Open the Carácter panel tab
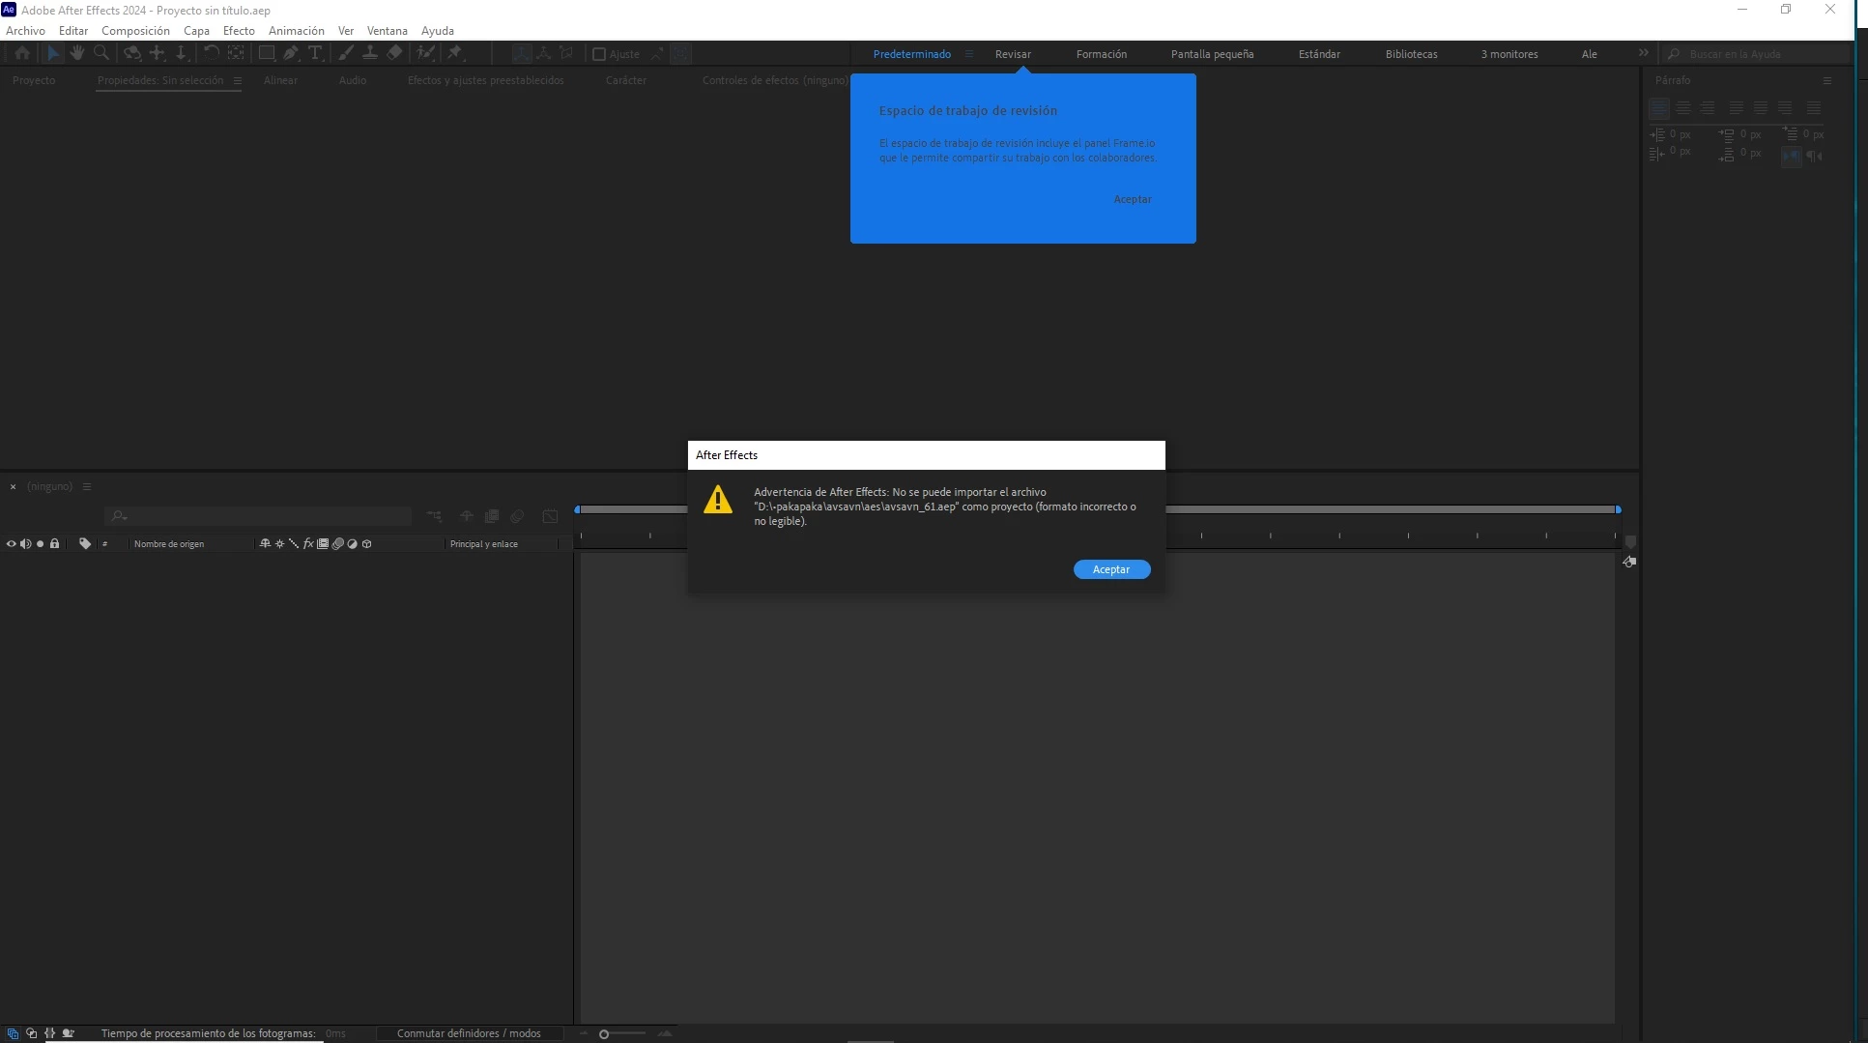The width and height of the screenshot is (1868, 1043). tap(625, 80)
